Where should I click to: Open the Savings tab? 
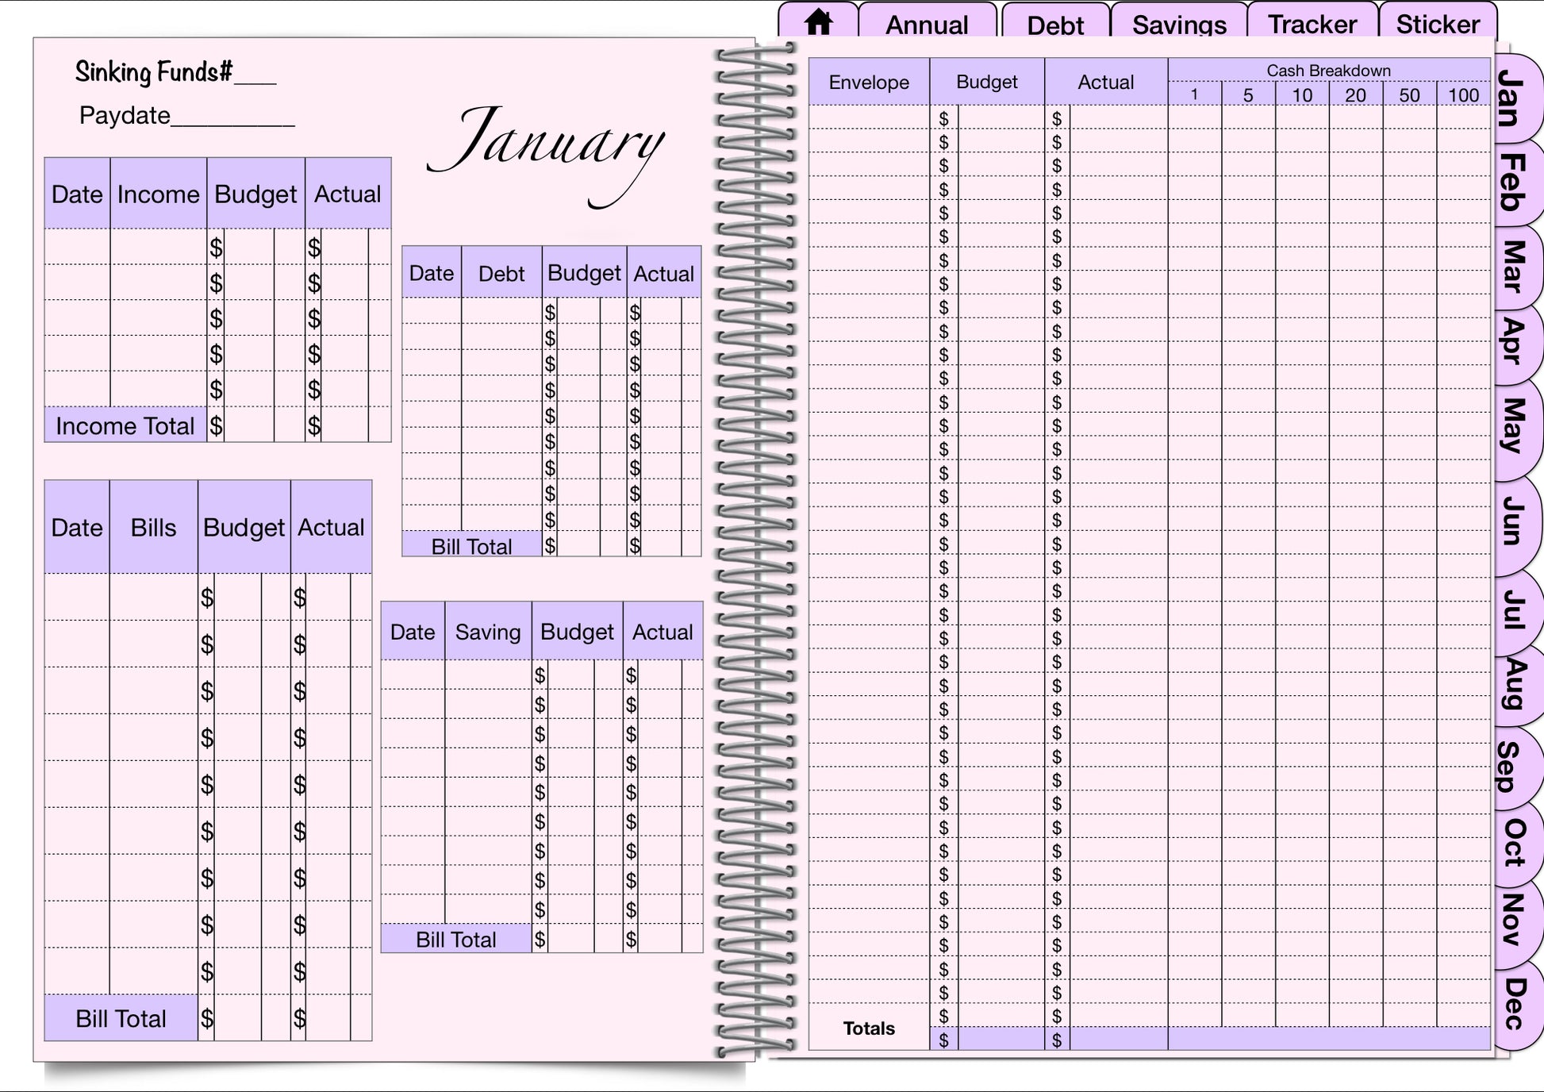click(x=1178, y=24)
